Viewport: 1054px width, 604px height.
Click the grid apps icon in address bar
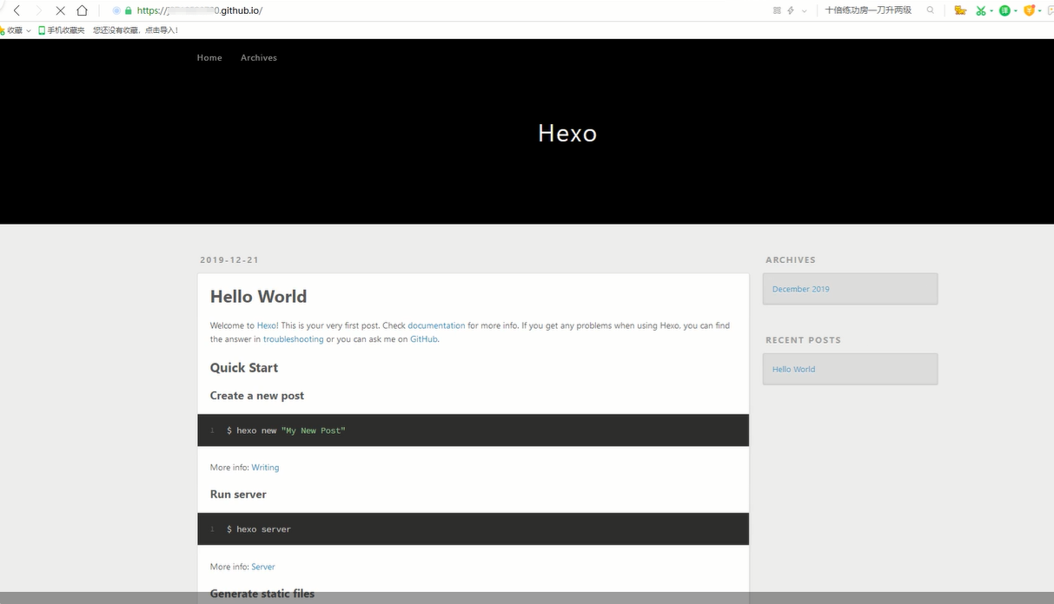click(x=777, y=10)
